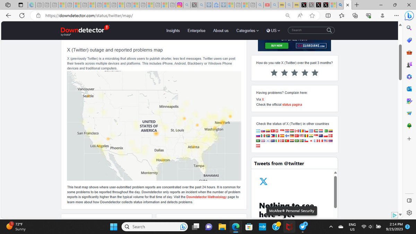
Task: Refresh the Downdetector page
Action: [22, 16]
